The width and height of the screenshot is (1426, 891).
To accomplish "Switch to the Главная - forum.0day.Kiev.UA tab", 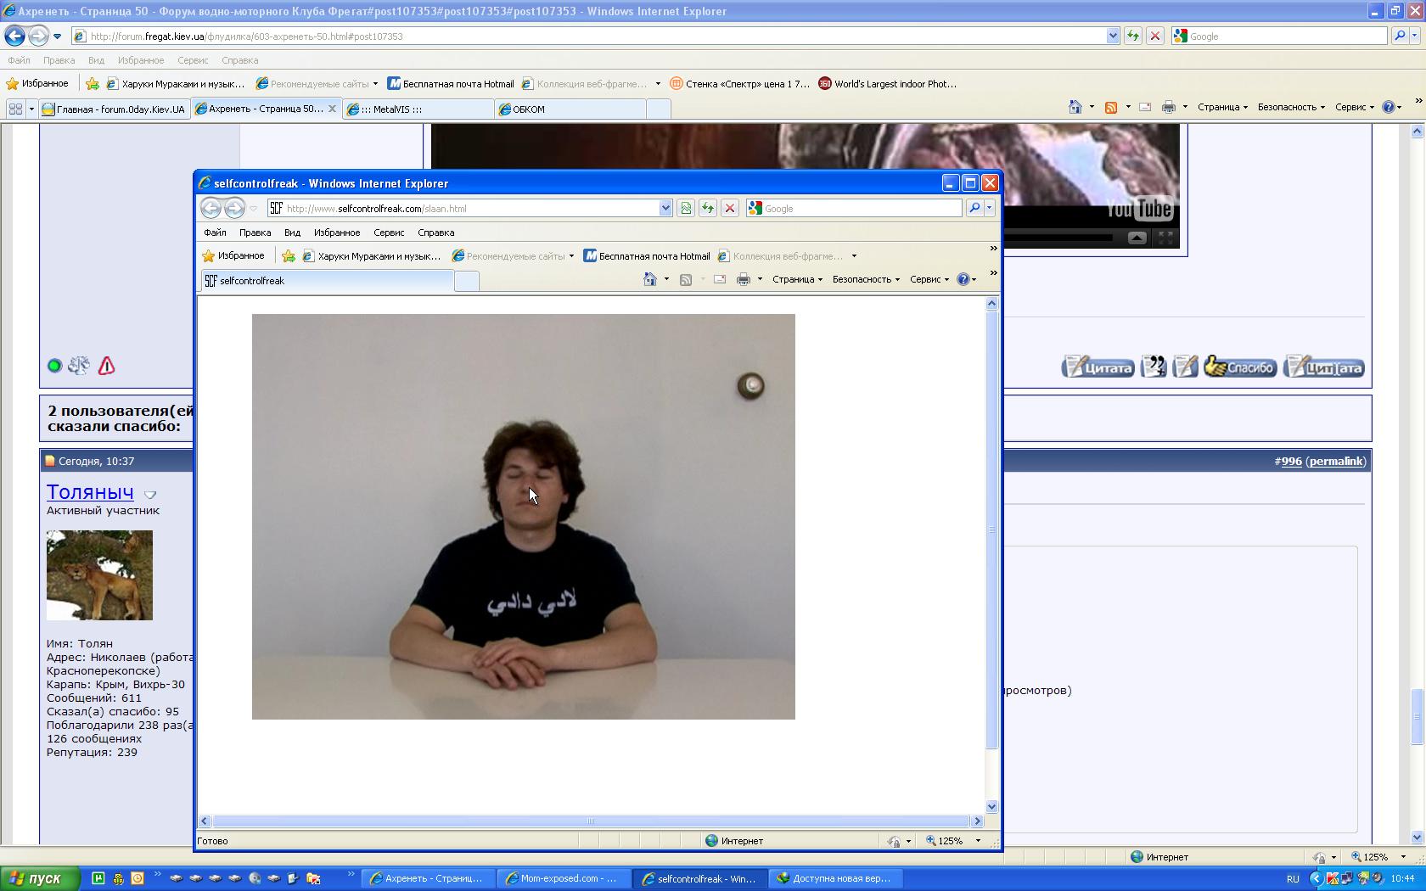I will 115,109.
